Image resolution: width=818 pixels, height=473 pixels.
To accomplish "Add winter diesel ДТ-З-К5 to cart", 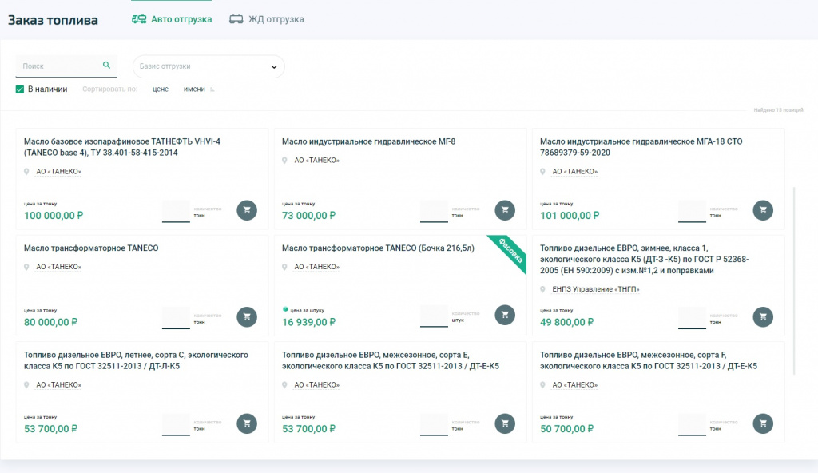I will 763,317.
